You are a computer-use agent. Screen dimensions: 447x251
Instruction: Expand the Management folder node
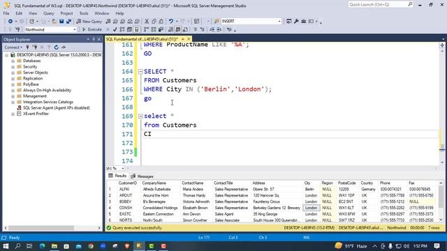click(13, 96)
